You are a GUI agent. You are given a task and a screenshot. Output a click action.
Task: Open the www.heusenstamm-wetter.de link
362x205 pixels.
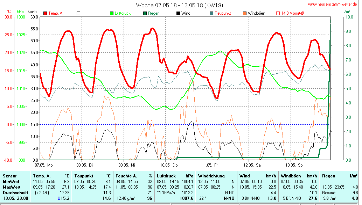coord(333,5)
